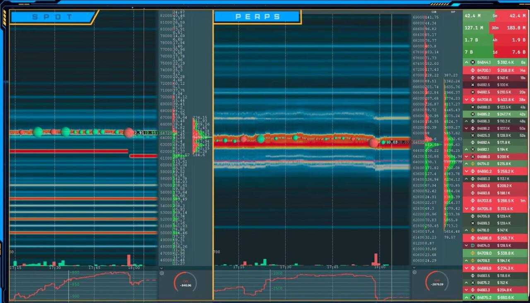
Task: Click the exchange icon beside the 64644.1 trade
Action: (472, 62)
